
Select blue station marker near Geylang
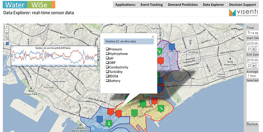171,46
